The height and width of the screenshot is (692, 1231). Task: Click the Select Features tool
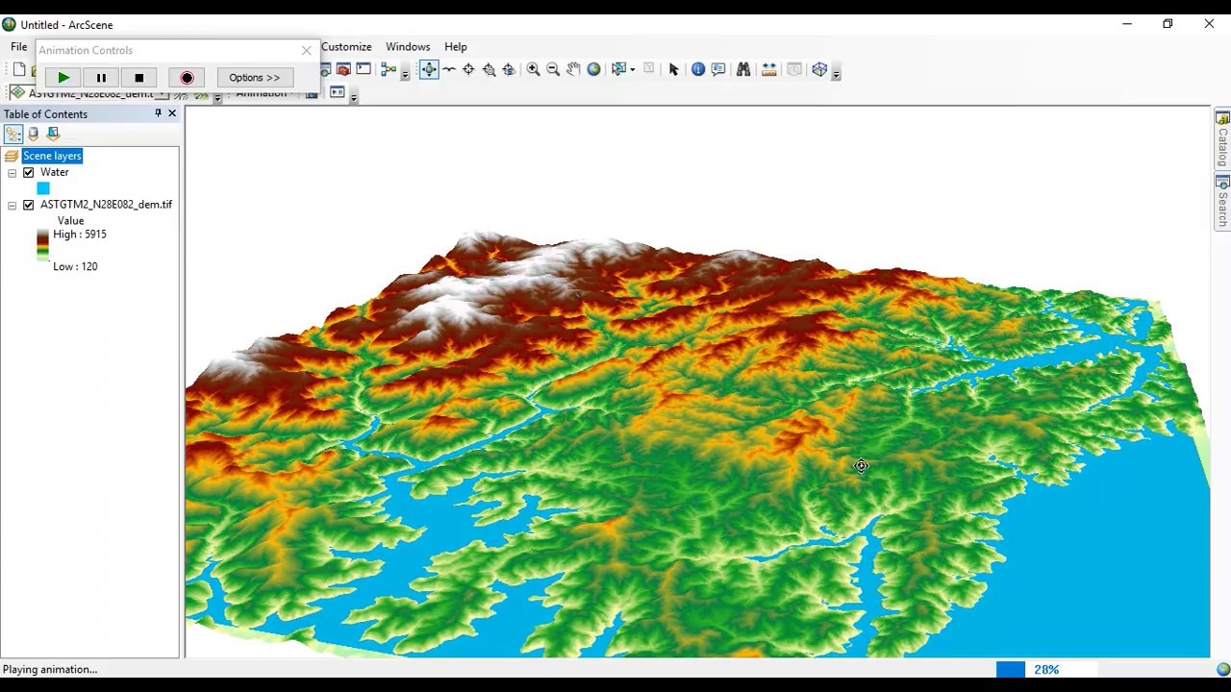[618, 69]
